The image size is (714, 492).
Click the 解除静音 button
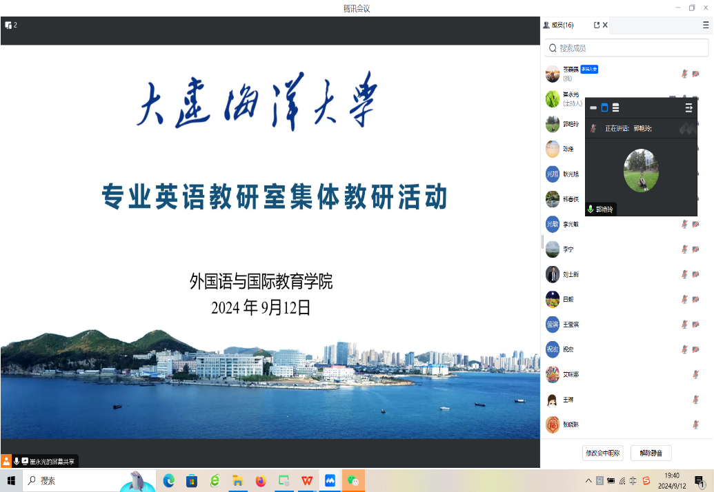(x=651, y=453)
